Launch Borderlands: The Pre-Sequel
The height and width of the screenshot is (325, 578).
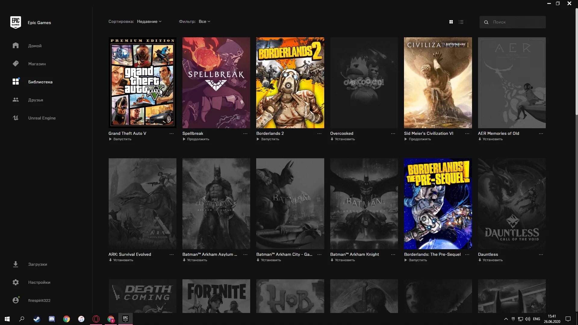tap(416, 260)
